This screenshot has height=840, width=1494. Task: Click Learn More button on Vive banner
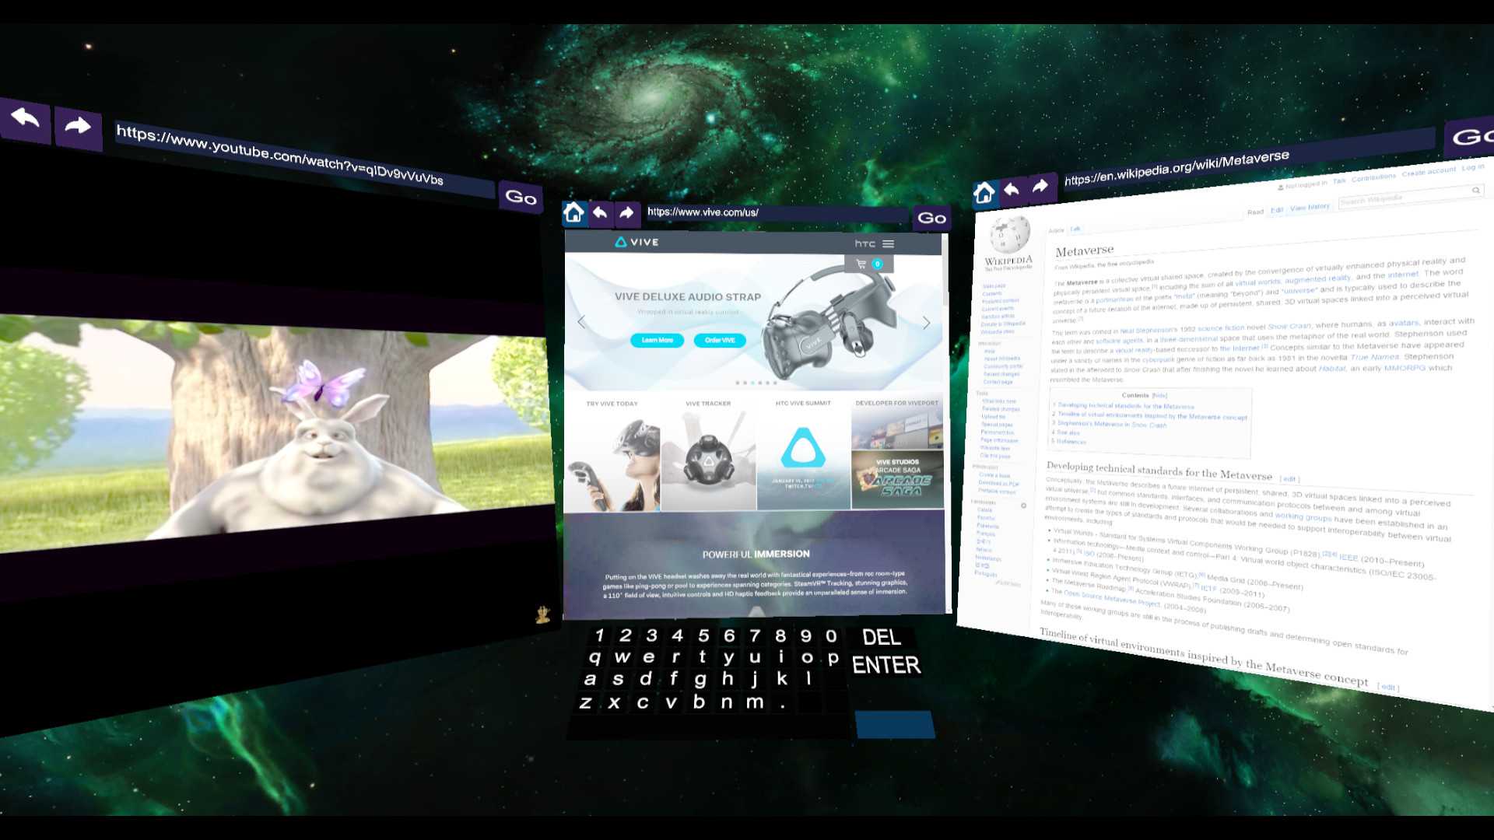pos(657,340)
